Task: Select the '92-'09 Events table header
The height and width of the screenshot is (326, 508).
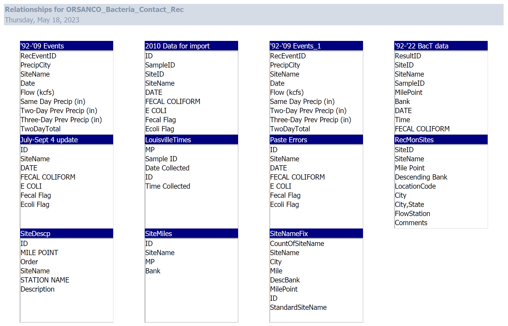Action: 67,46
